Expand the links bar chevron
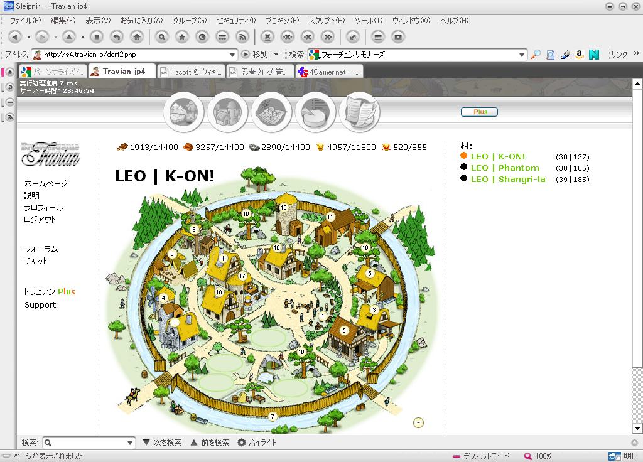The height and width of the screenshot is (462, 643). (637, 53)
